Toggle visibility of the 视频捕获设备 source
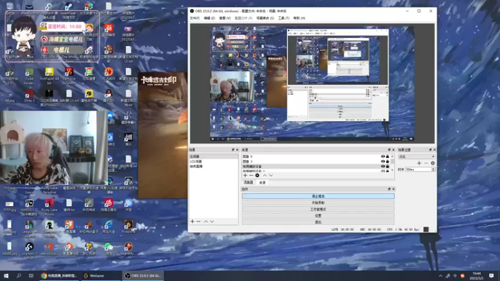This screenshot has width=500, height=281. tap(383, 166)
